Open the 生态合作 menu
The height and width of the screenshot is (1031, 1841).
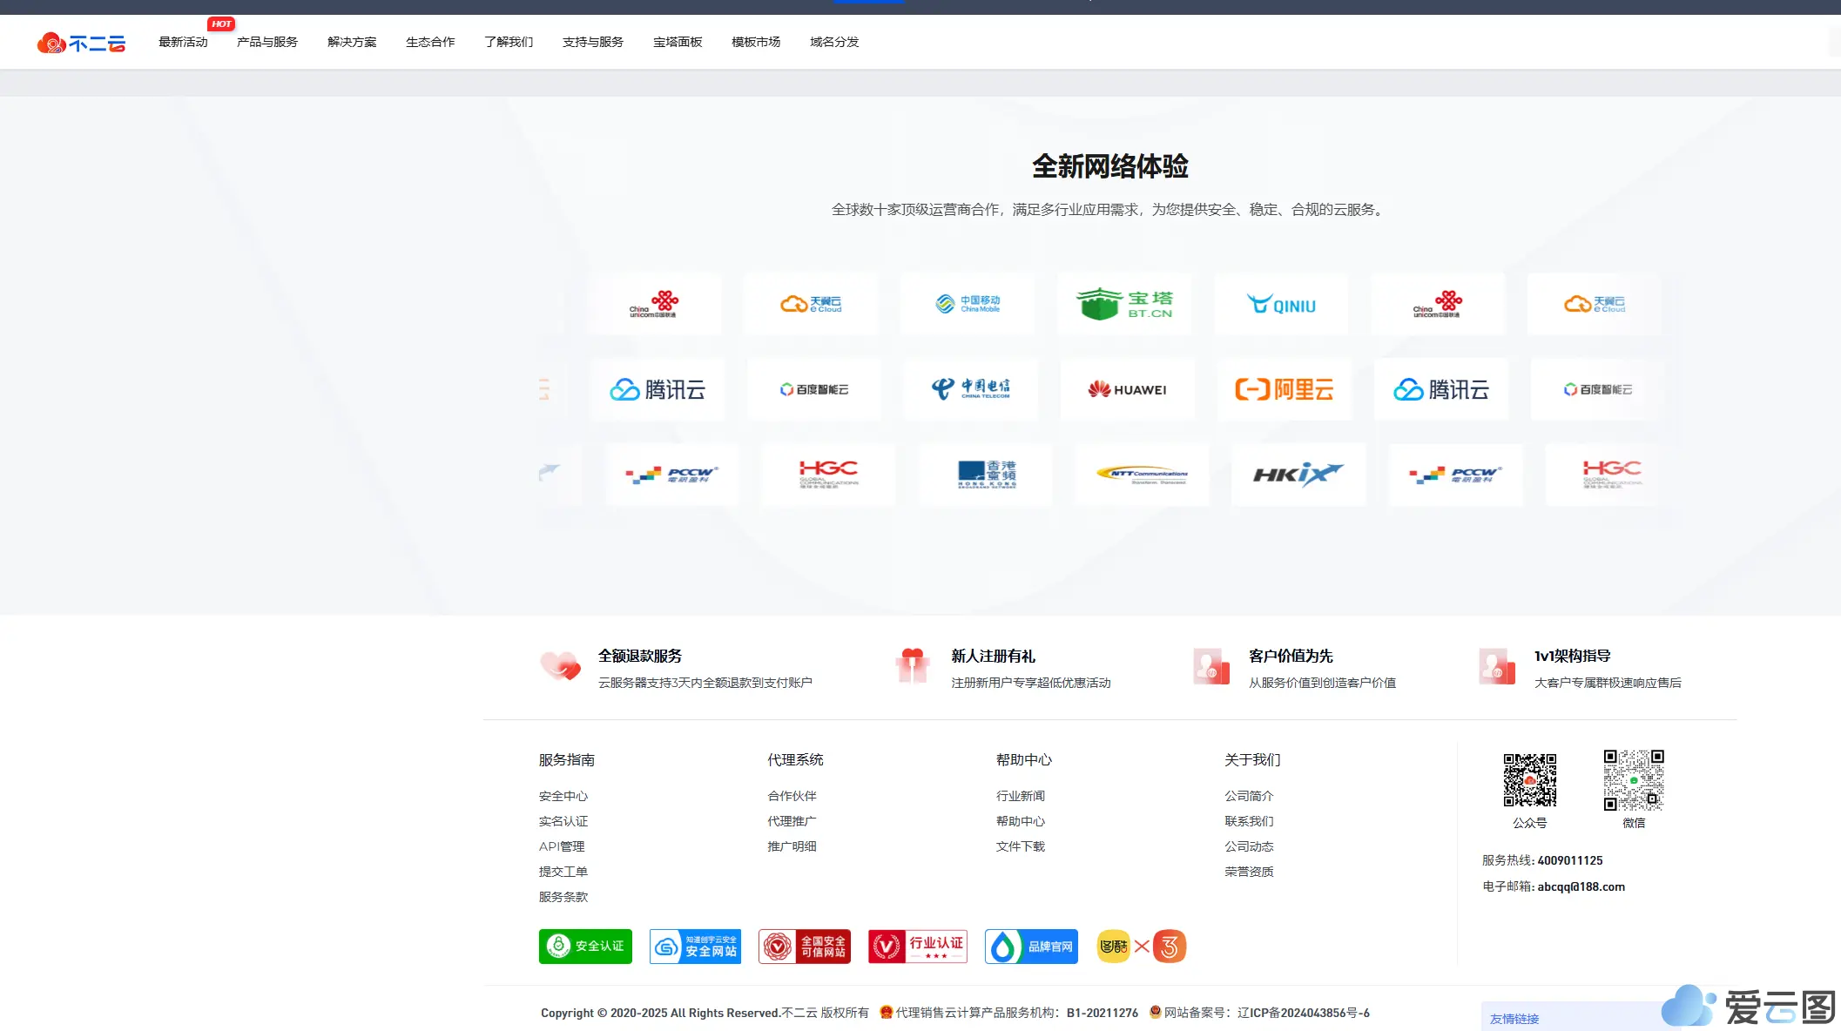click(430, 42)
